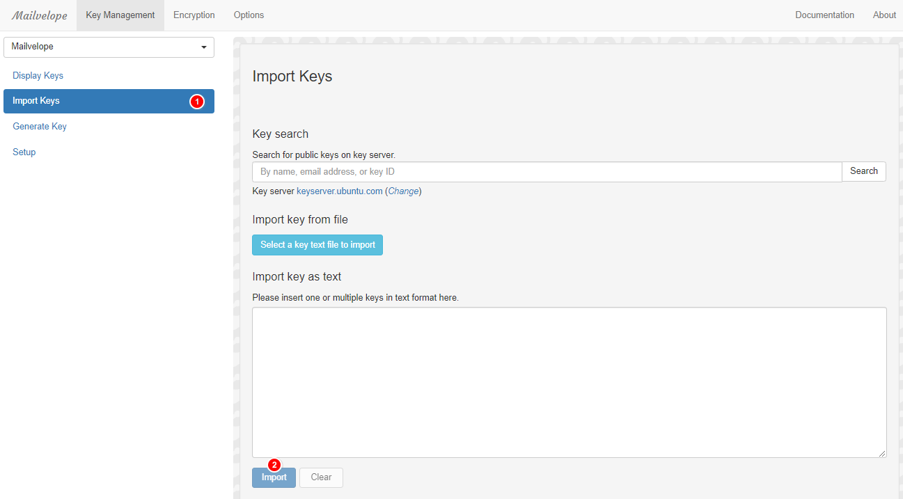
Task: Focus the import key text area
Action: coord(570,382)
